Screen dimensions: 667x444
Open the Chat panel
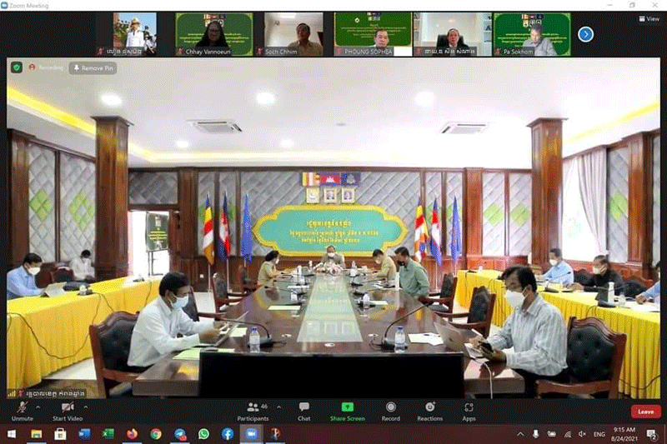click(304, 407)
